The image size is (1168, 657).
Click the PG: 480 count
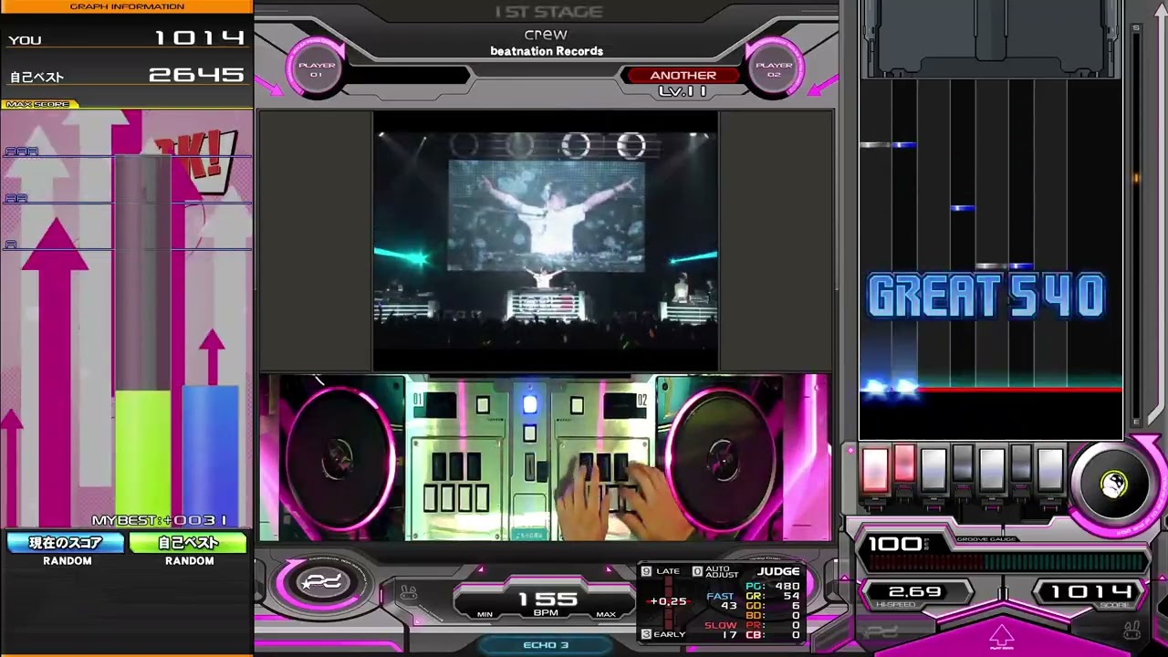click(773, 586)
